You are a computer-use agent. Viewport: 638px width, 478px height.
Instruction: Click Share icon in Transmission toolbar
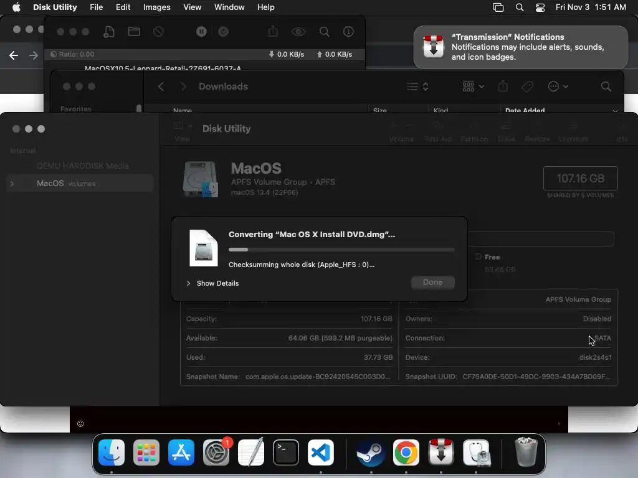[273, 31]
